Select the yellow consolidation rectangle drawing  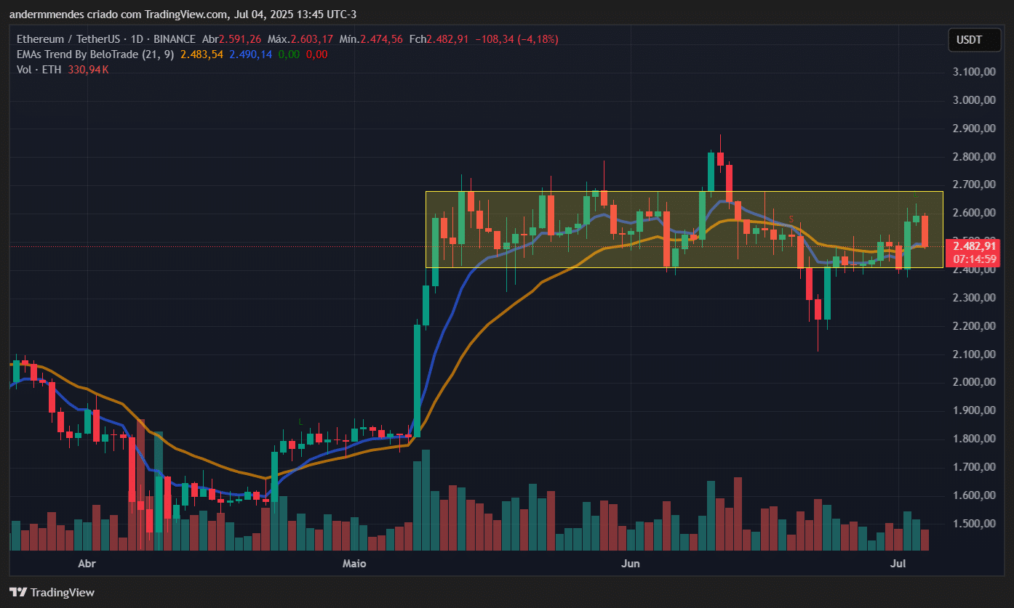[684, 230]
